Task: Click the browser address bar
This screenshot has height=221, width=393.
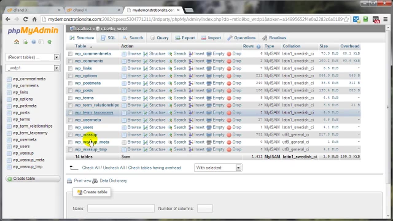Action: [x=195, y=19]
